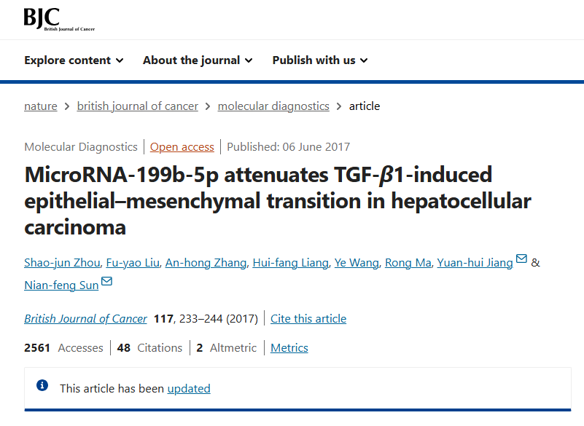Image resolution: width=584 pixels, height=426 pixels.
Task: Select the Ye Wang author link
Action: pyautogui.click(x=357, y=263)
